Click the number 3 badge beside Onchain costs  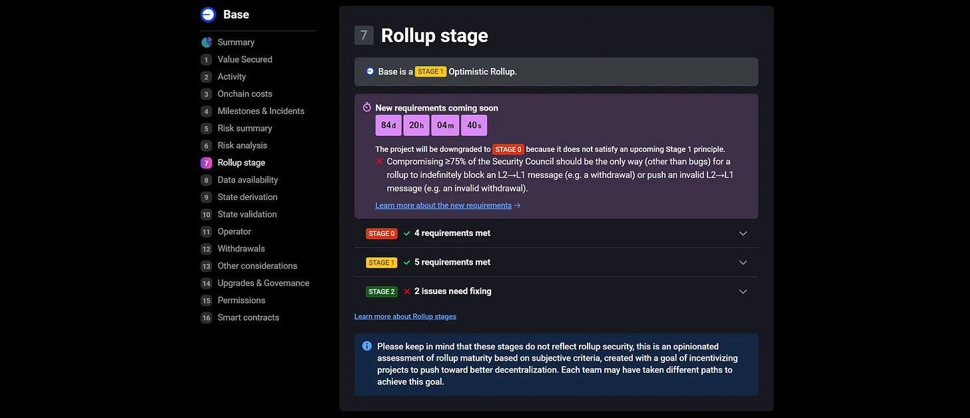tap(207, 94)
